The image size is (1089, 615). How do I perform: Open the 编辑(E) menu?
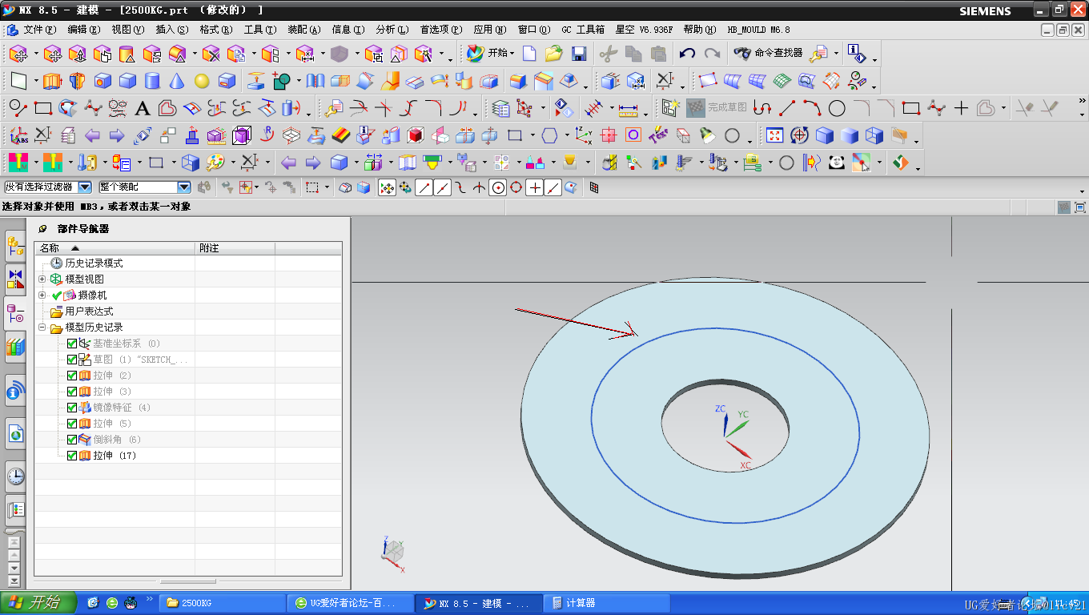84,30
